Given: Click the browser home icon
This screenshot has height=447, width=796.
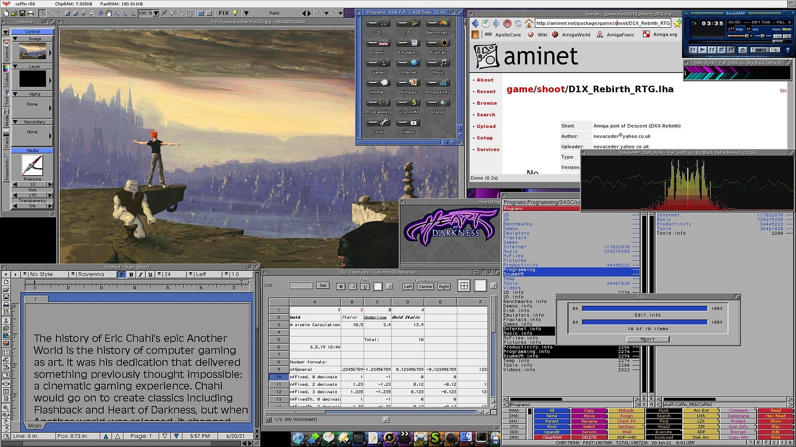Looking at the screenshot, I should pos(529,23).
